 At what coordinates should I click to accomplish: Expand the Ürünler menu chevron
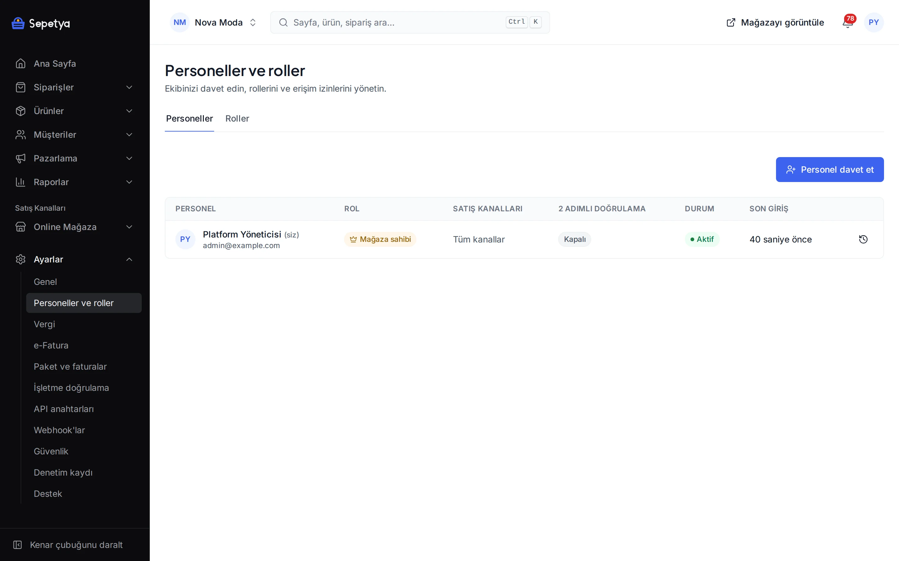point(129,111)
